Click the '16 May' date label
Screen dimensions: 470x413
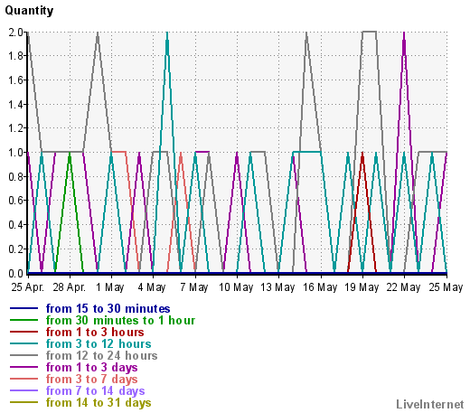pos(320,287)
